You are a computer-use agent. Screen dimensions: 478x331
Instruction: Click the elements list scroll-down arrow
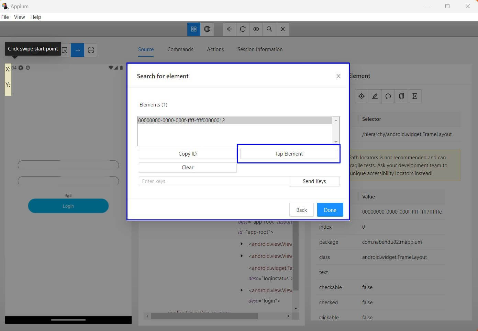(x=336, y=142)
